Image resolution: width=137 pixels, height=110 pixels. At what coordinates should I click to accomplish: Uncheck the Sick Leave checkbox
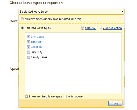pyautogui.click(x=28, y=37)
